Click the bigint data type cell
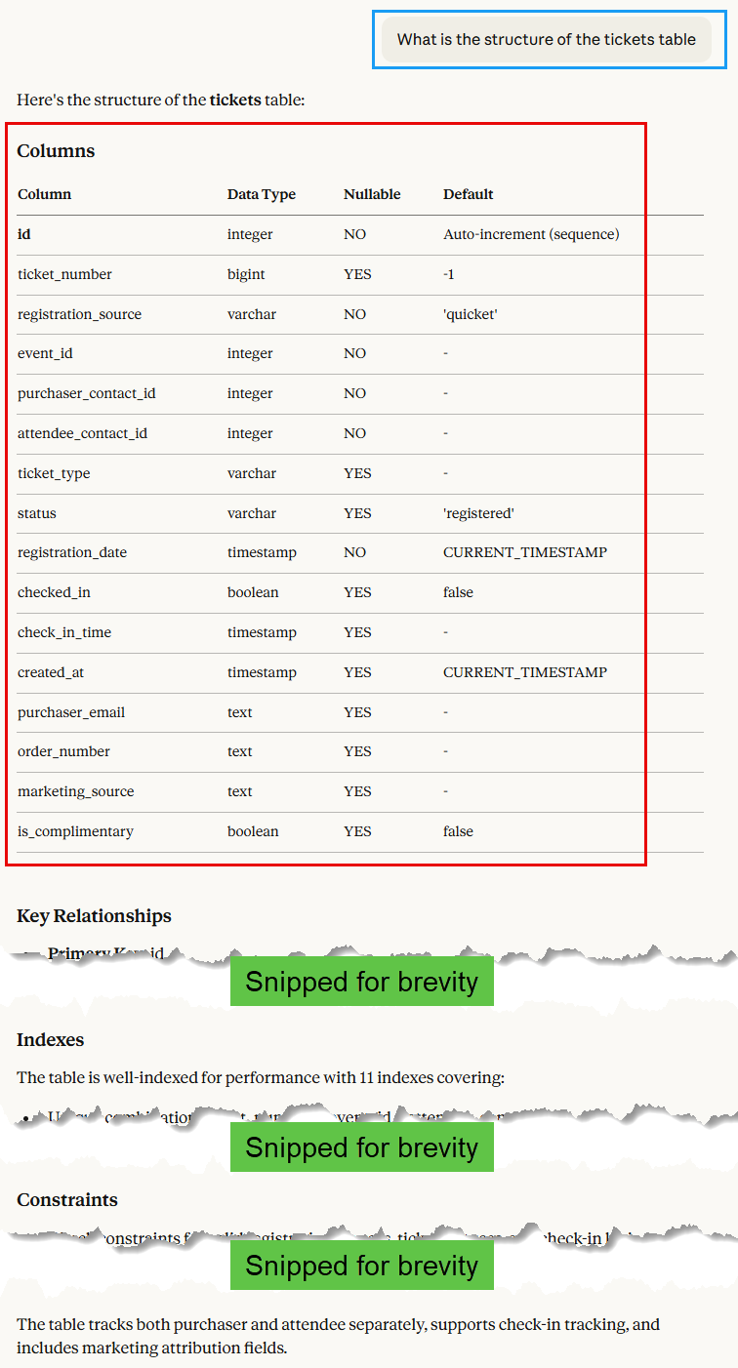Image resolution: width=738 pixels, height=1368 pixels. (246, 274)
